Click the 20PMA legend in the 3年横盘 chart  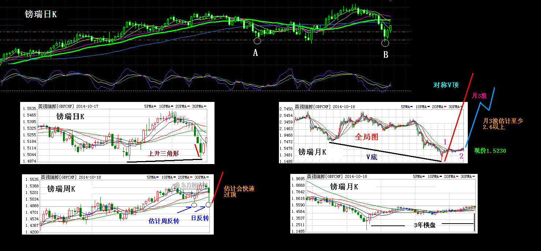pos(451,176)
